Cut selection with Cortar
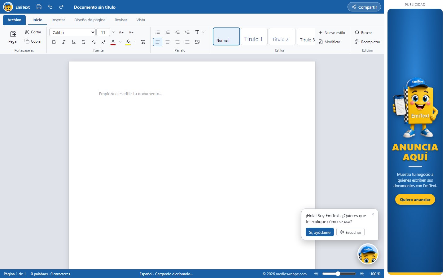The height and width of the screenshot is (278, 446). click(33, 32)
